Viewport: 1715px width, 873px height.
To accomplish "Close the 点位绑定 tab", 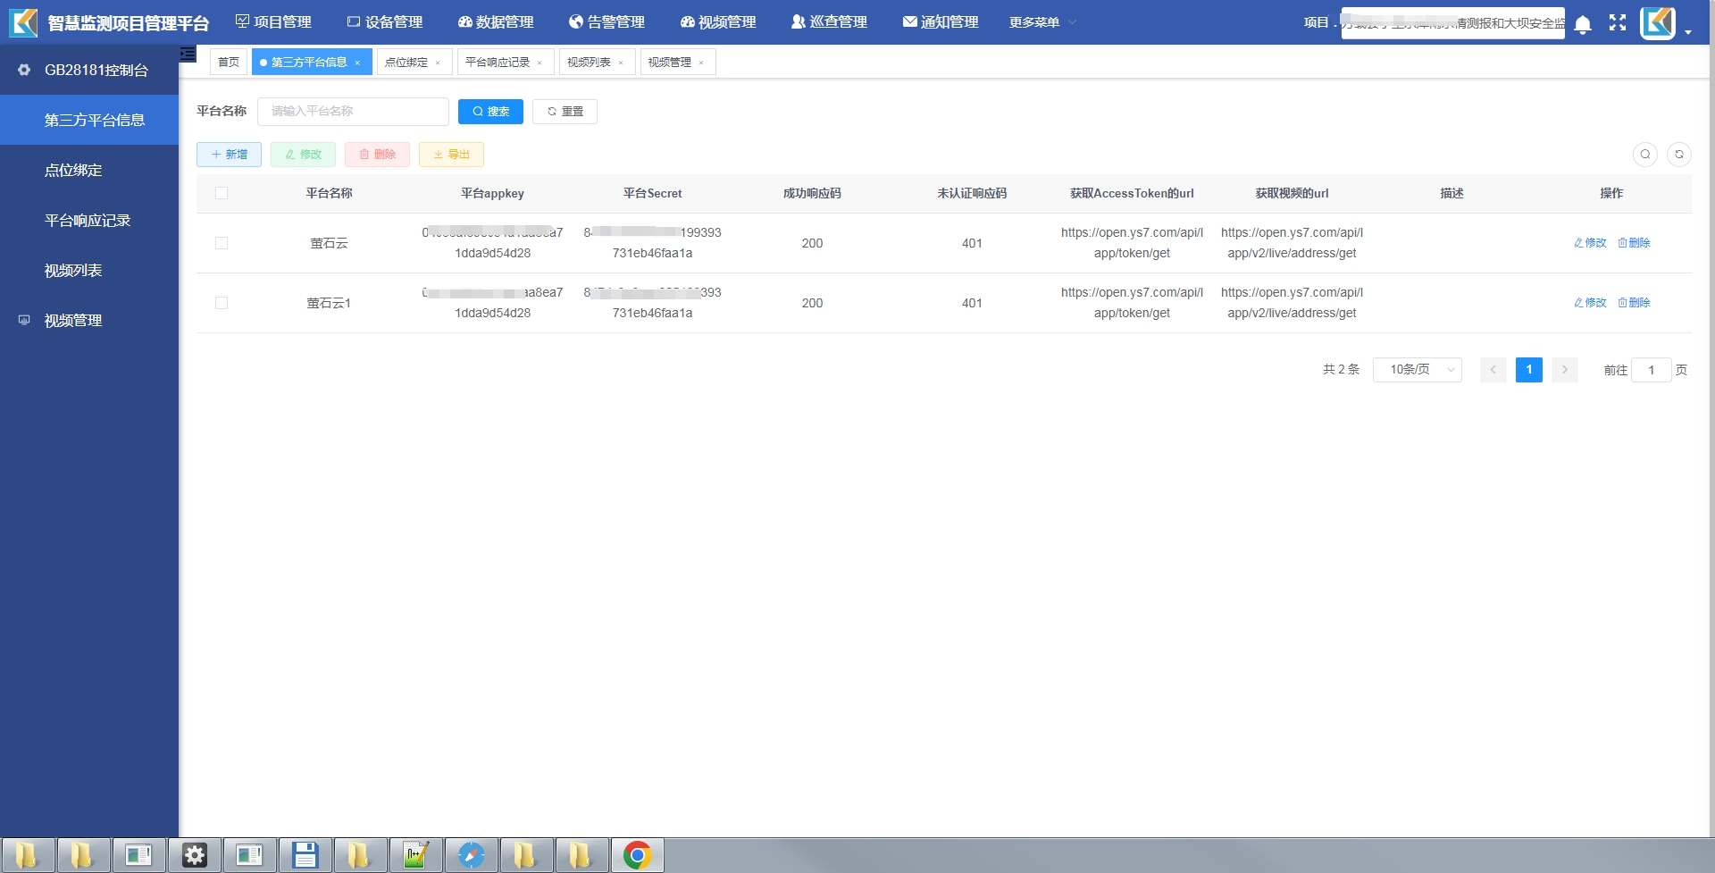I will click(438, 63).
